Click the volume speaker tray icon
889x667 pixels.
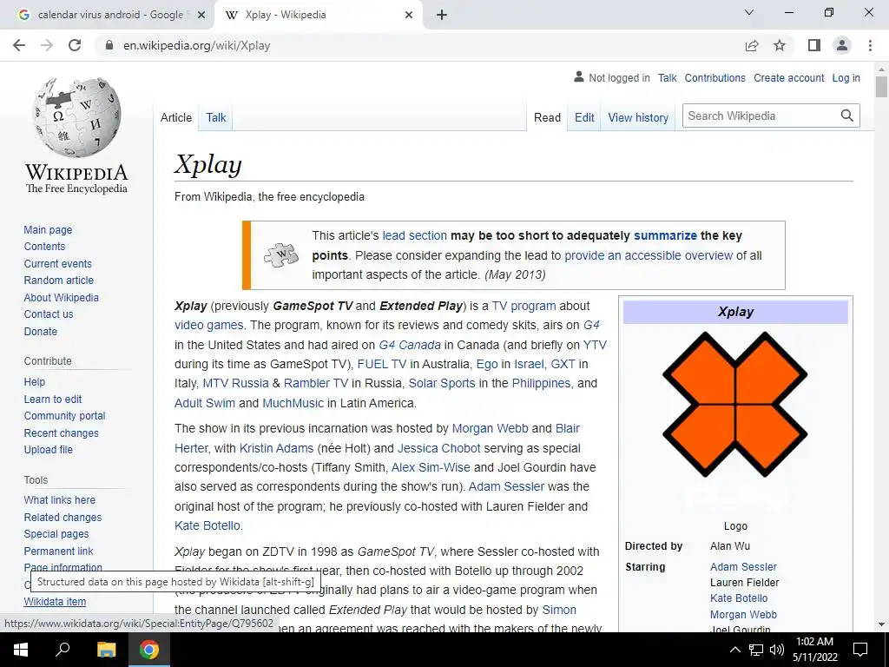click(x=777, y=650)
